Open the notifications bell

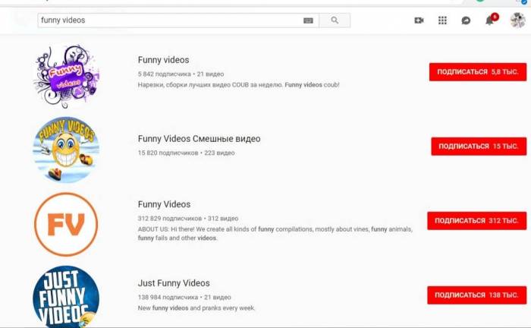(x=490, y=20)
